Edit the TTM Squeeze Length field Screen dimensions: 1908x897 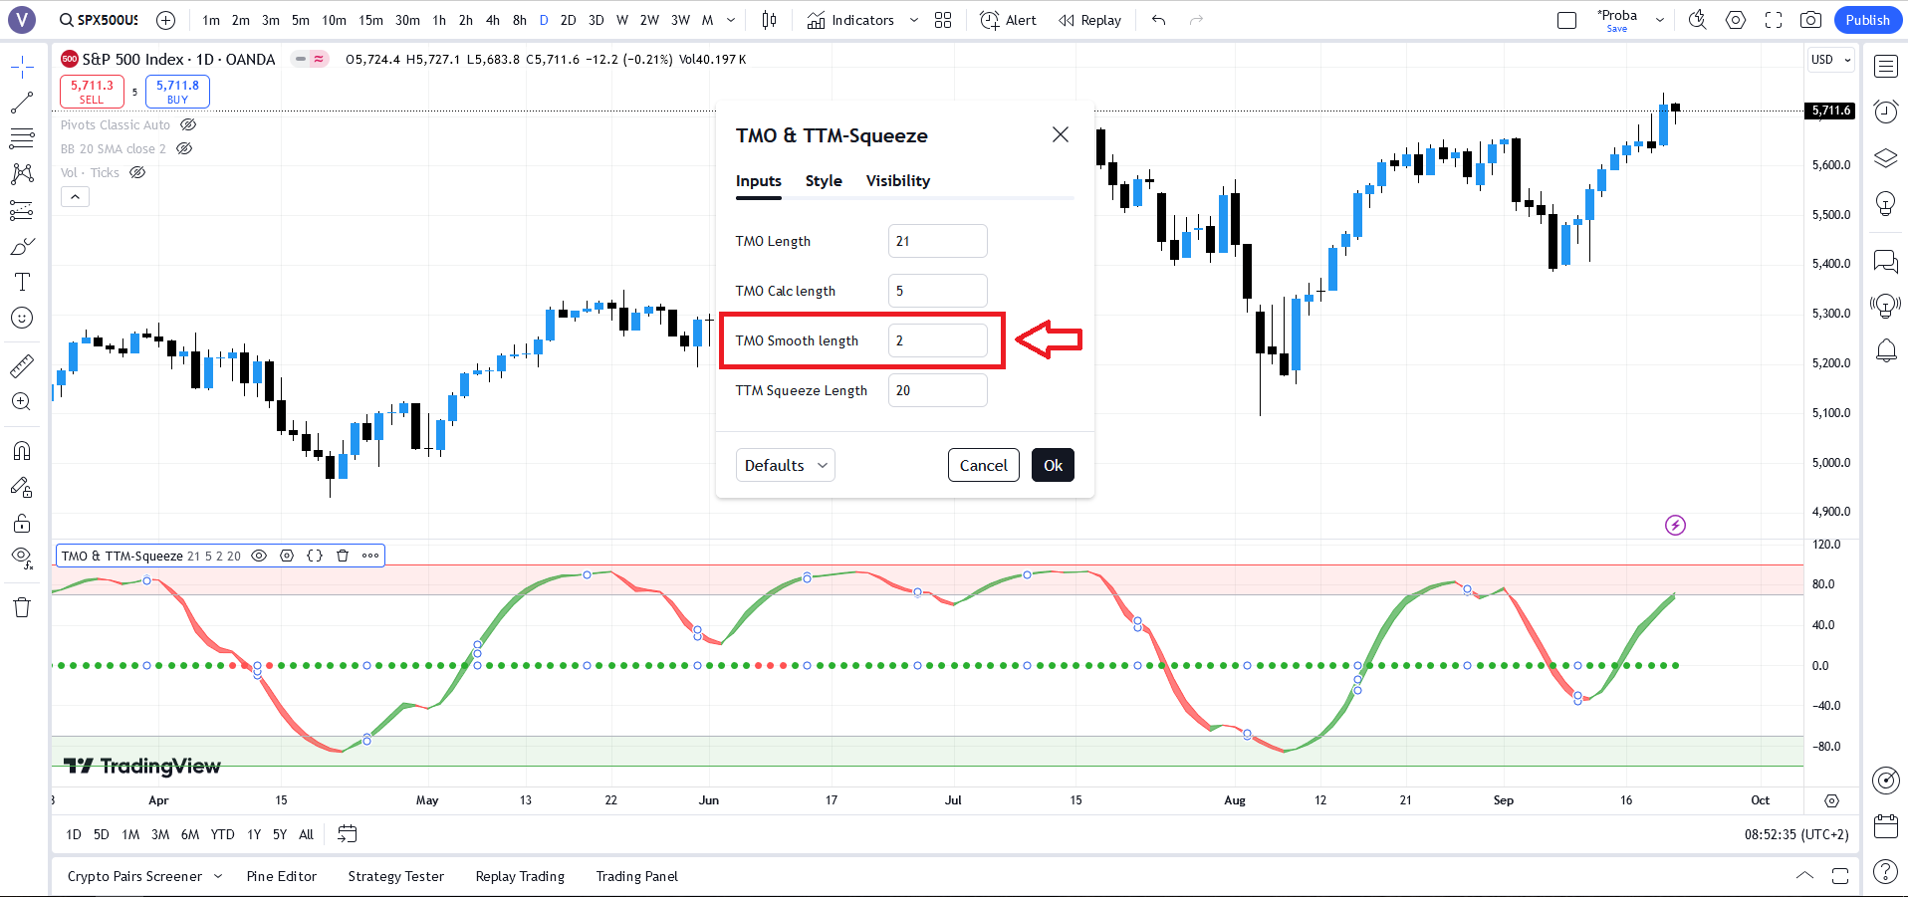coord(938,390)
